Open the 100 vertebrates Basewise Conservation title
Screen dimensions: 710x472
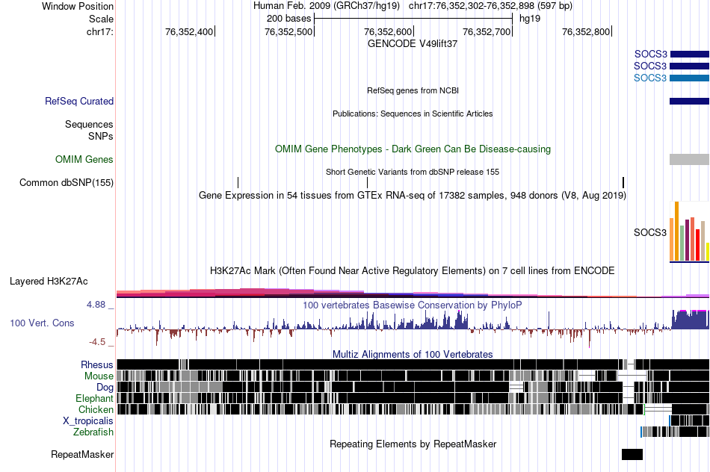click(x=413, y=305)
